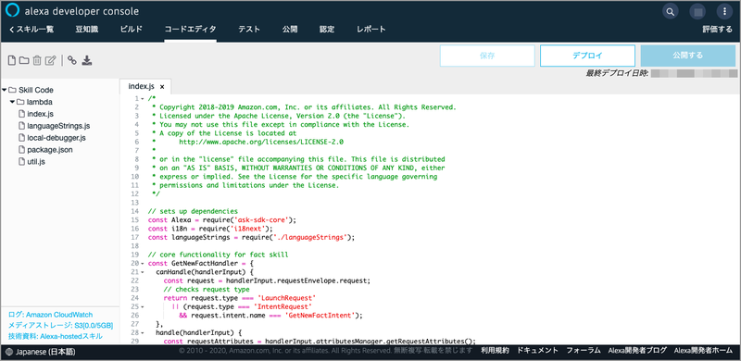Open index.js in the file tree
This screenshot has height=361, width=741.
point(40,114)
